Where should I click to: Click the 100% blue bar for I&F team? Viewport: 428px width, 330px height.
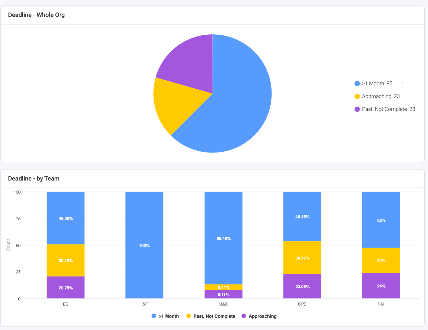(x=144, y=245)
